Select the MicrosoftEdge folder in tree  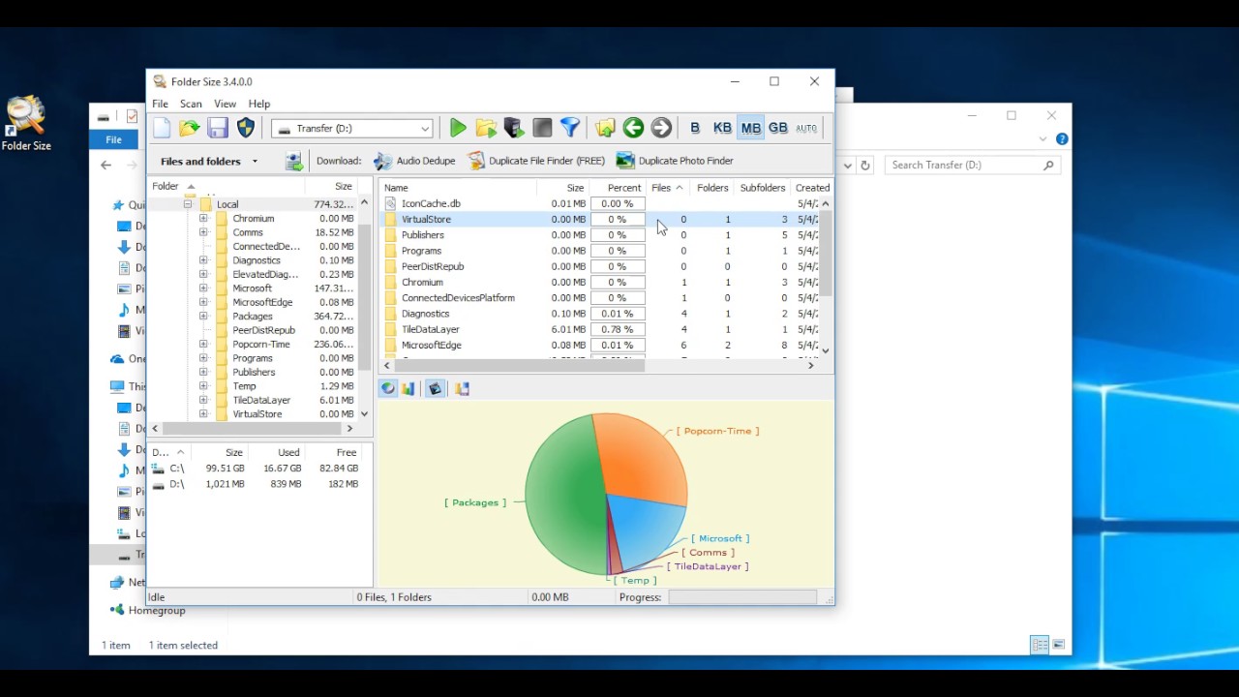click(x=262, y=302)
